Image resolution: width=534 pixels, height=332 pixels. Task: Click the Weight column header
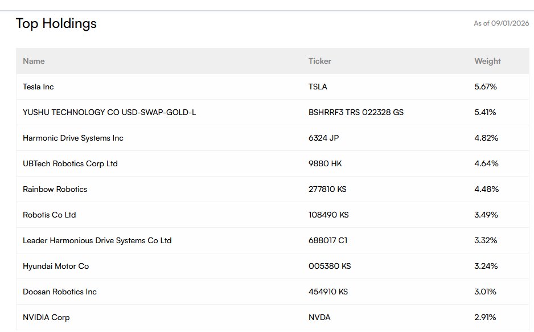pos(488,61)
